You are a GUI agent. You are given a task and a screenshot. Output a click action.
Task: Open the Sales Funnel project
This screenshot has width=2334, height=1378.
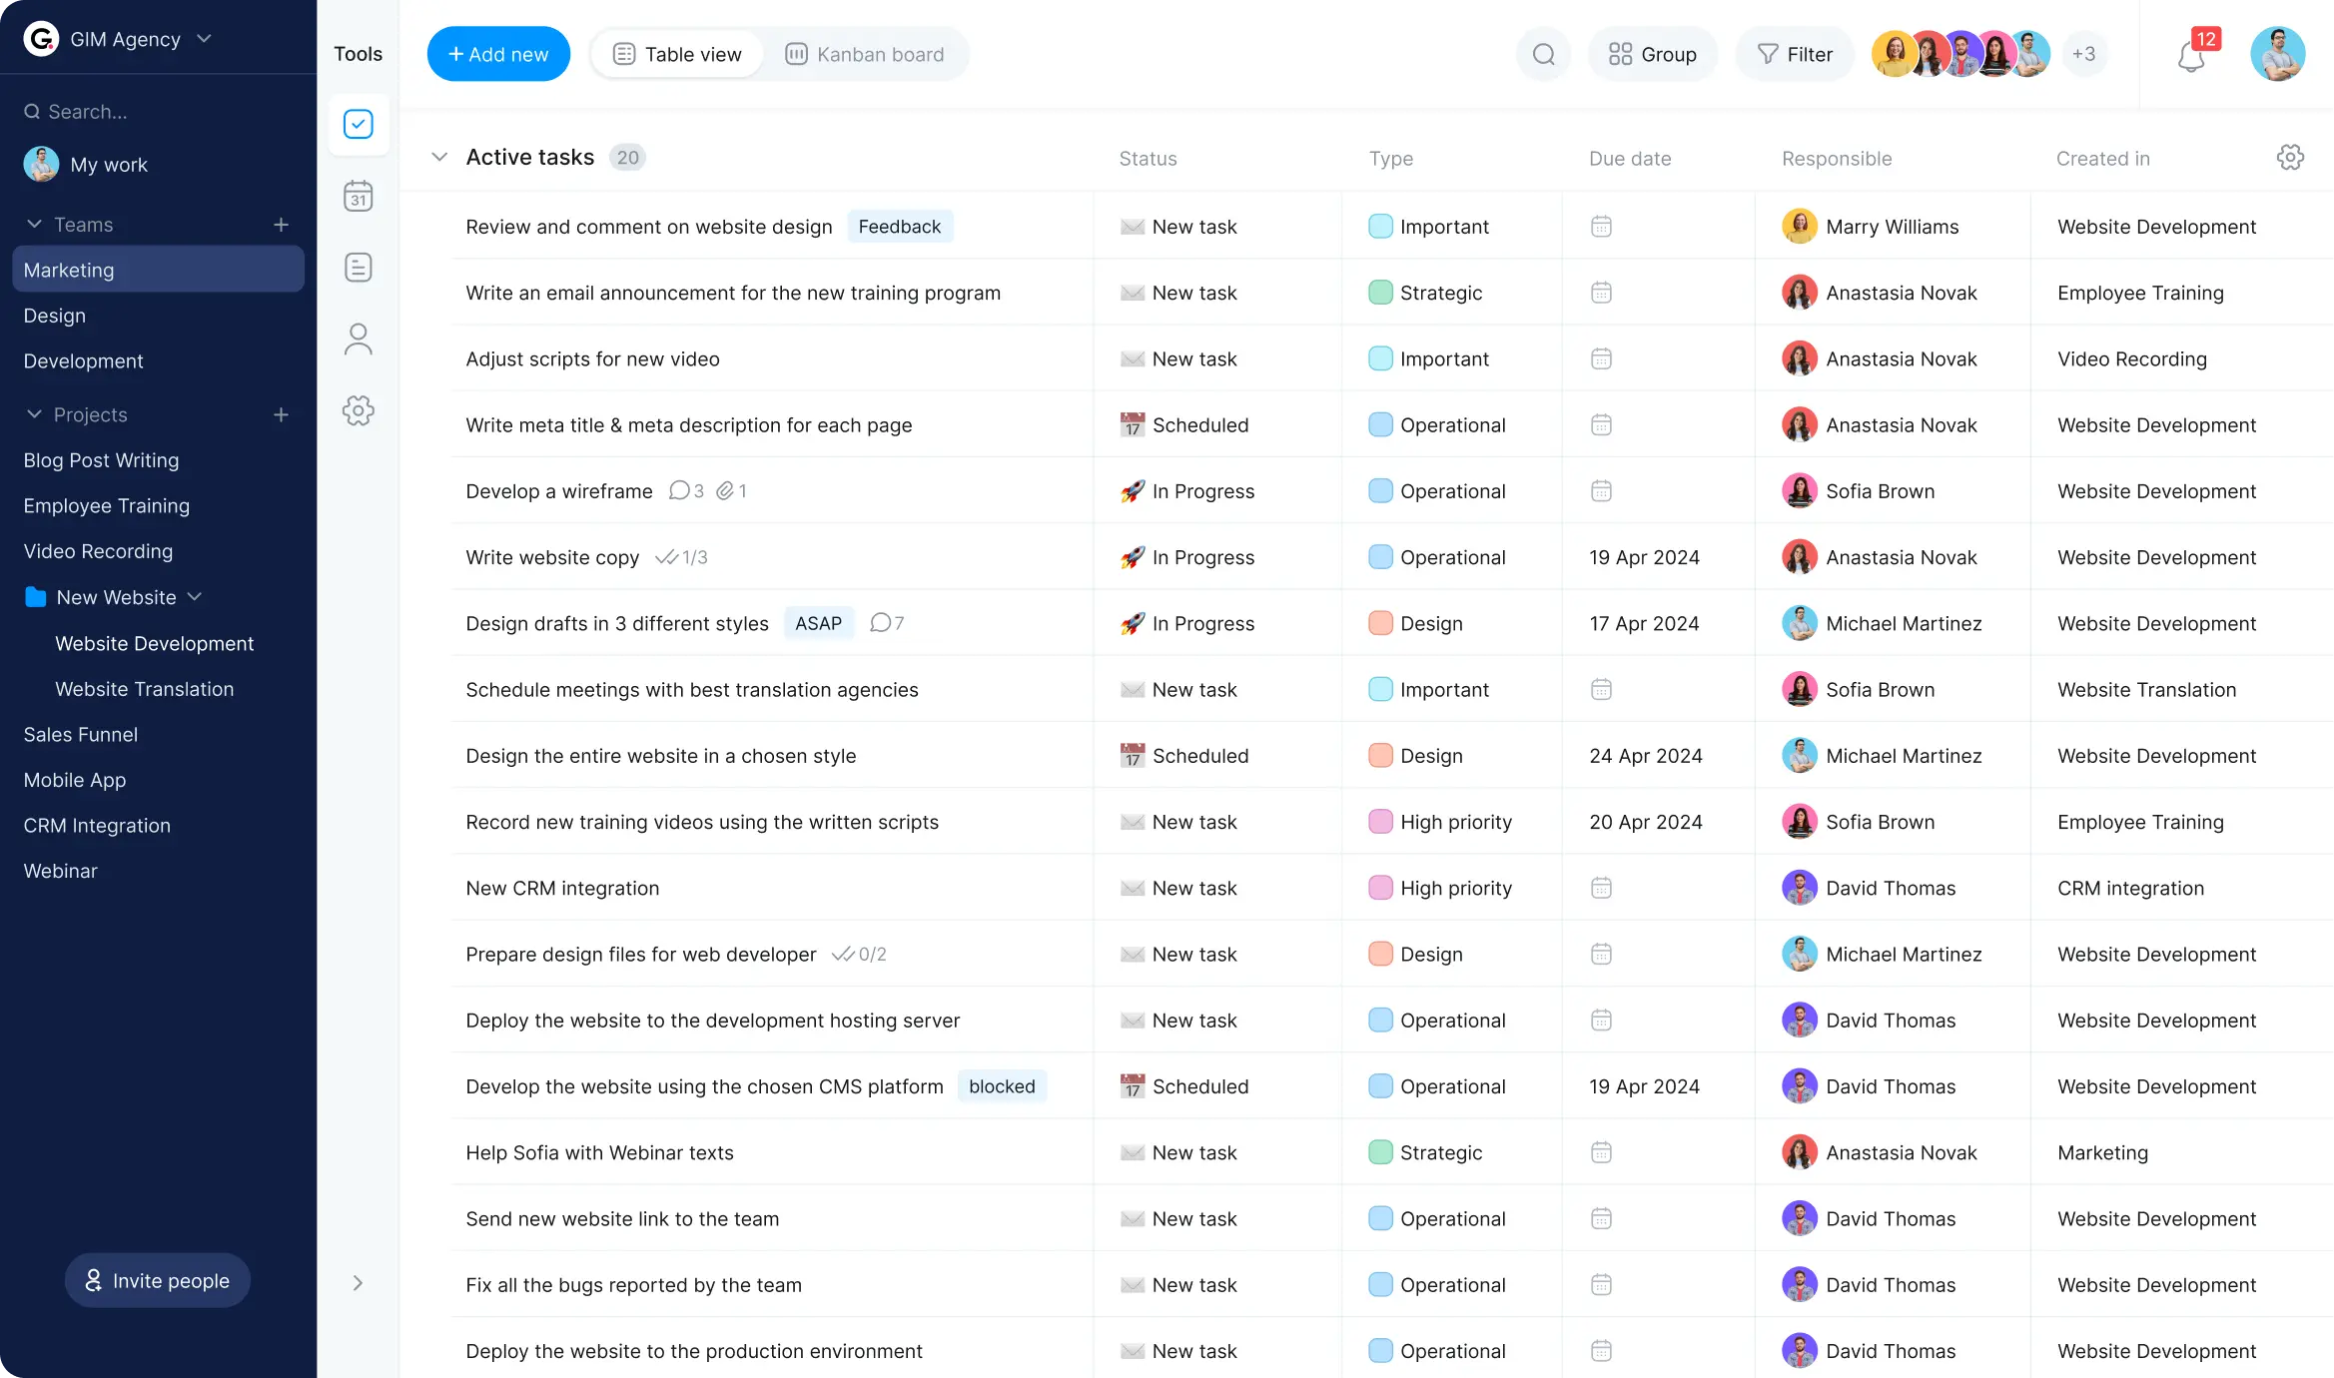81,735
